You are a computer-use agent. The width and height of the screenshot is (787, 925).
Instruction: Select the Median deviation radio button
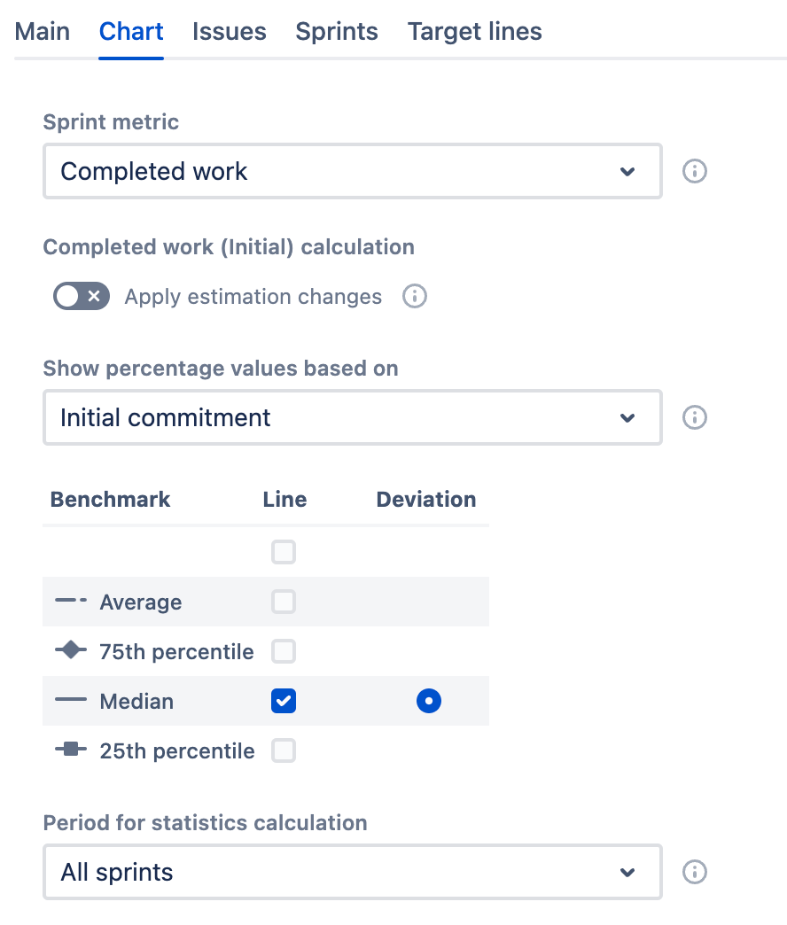[x=429, y=701]
